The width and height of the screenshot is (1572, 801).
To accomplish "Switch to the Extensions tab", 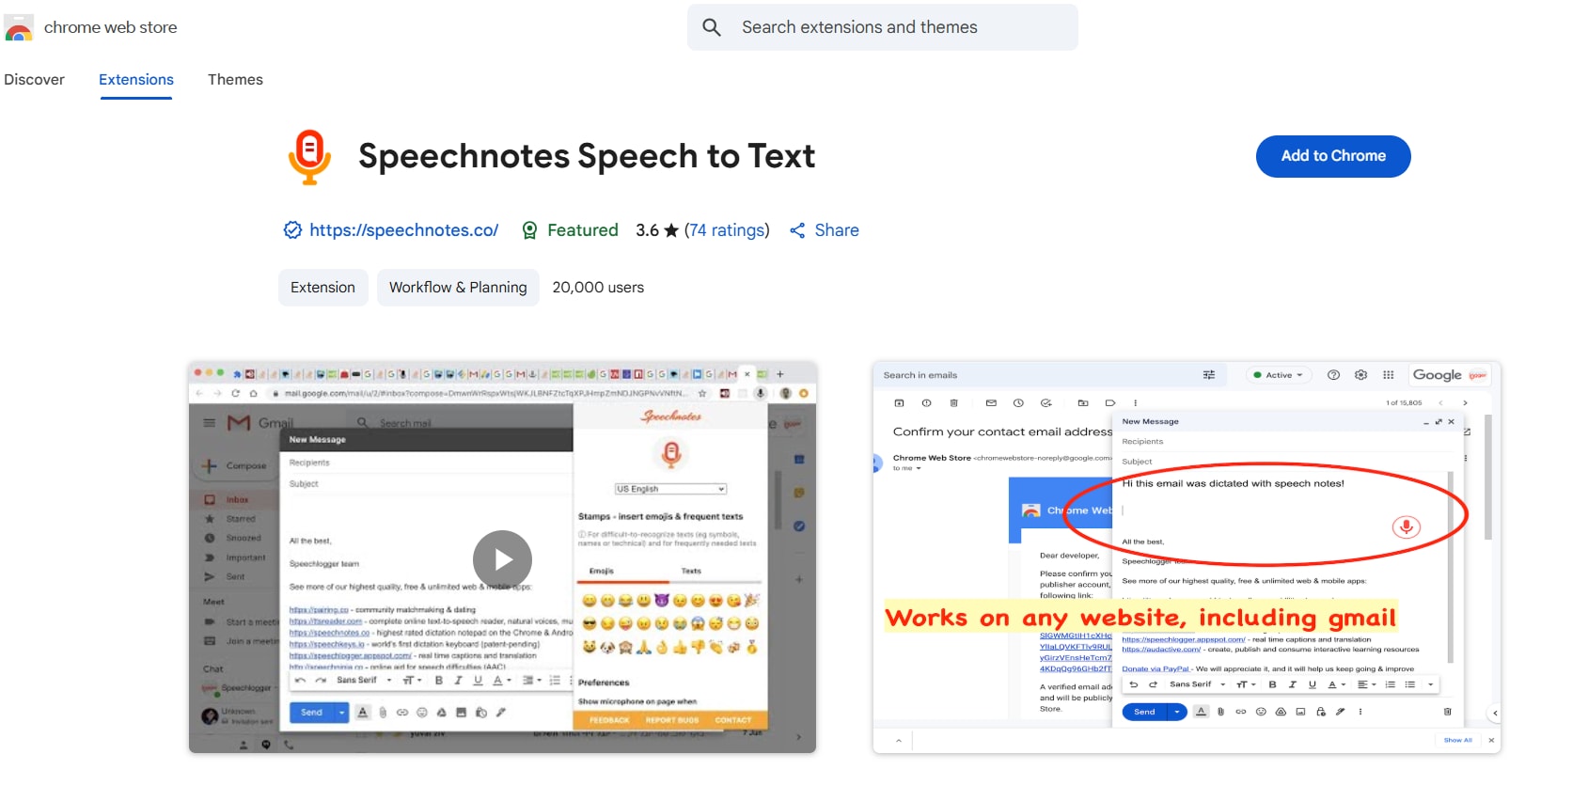I will 136,80.
